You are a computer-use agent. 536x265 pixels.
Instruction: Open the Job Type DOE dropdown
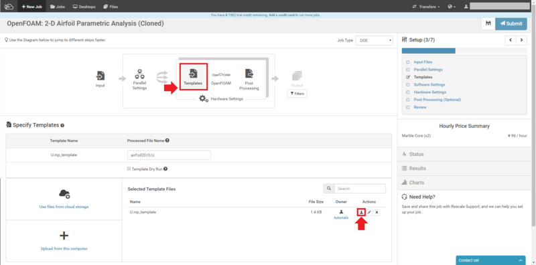point(375,40)
